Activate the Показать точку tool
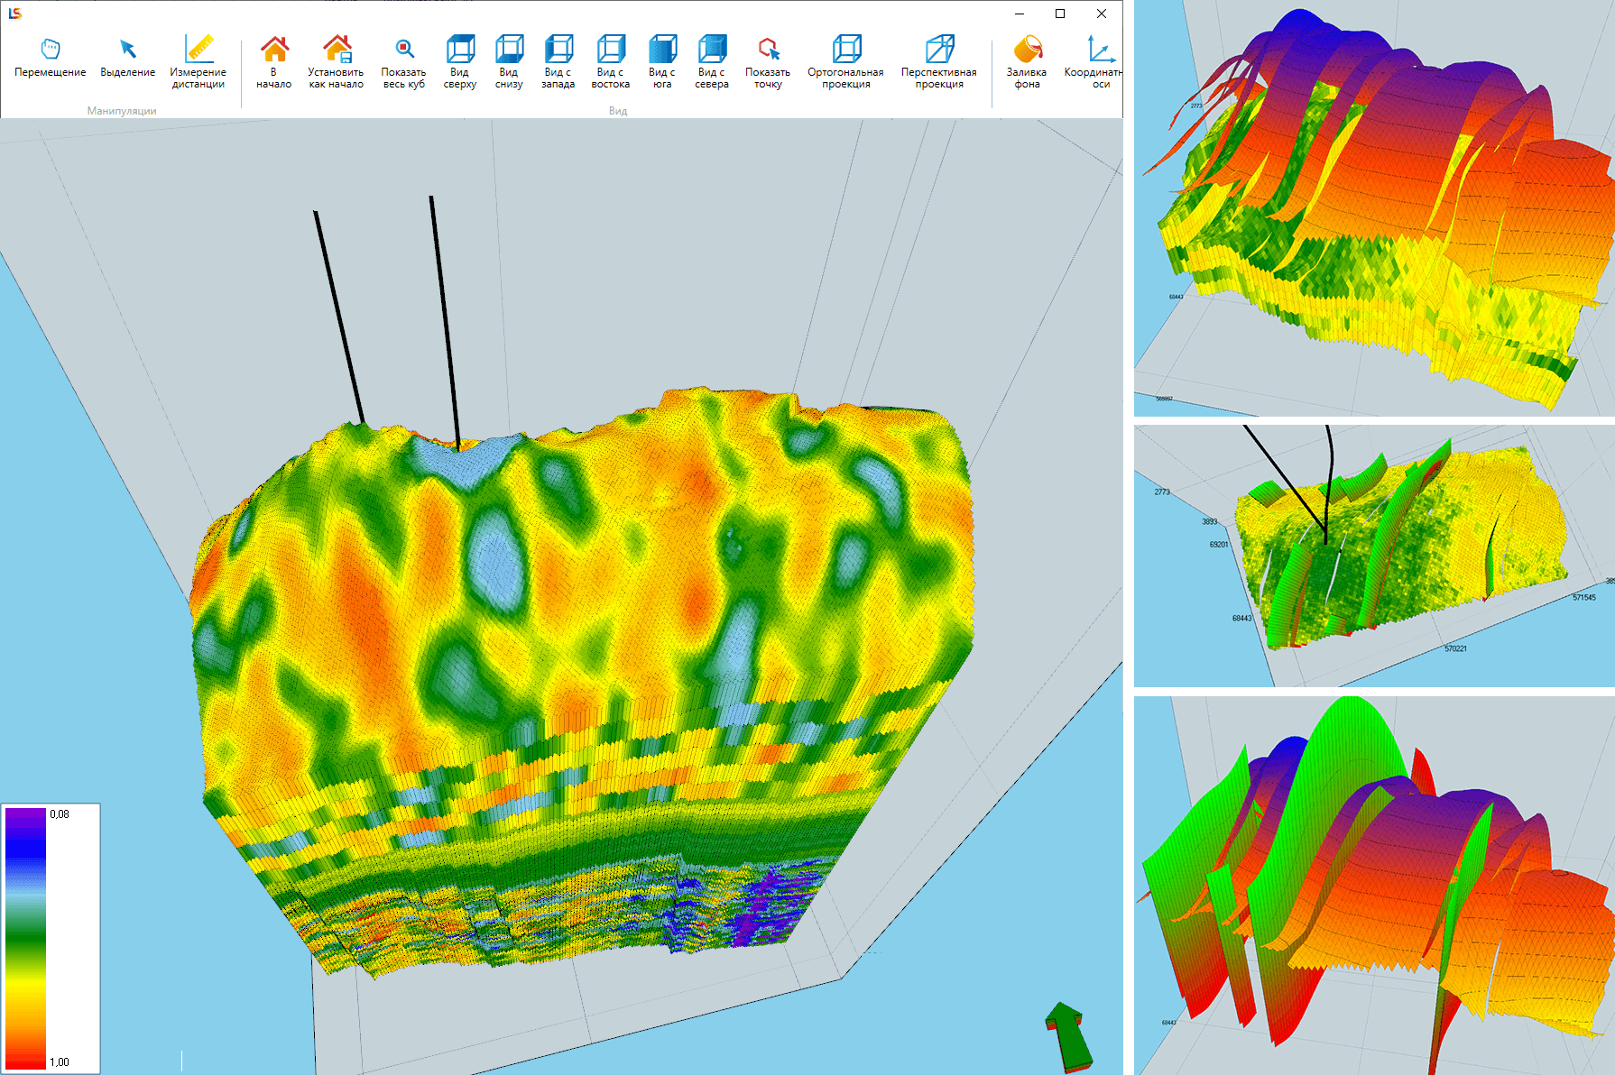Screen dimensions: 1615x1075 click(768, 62)
